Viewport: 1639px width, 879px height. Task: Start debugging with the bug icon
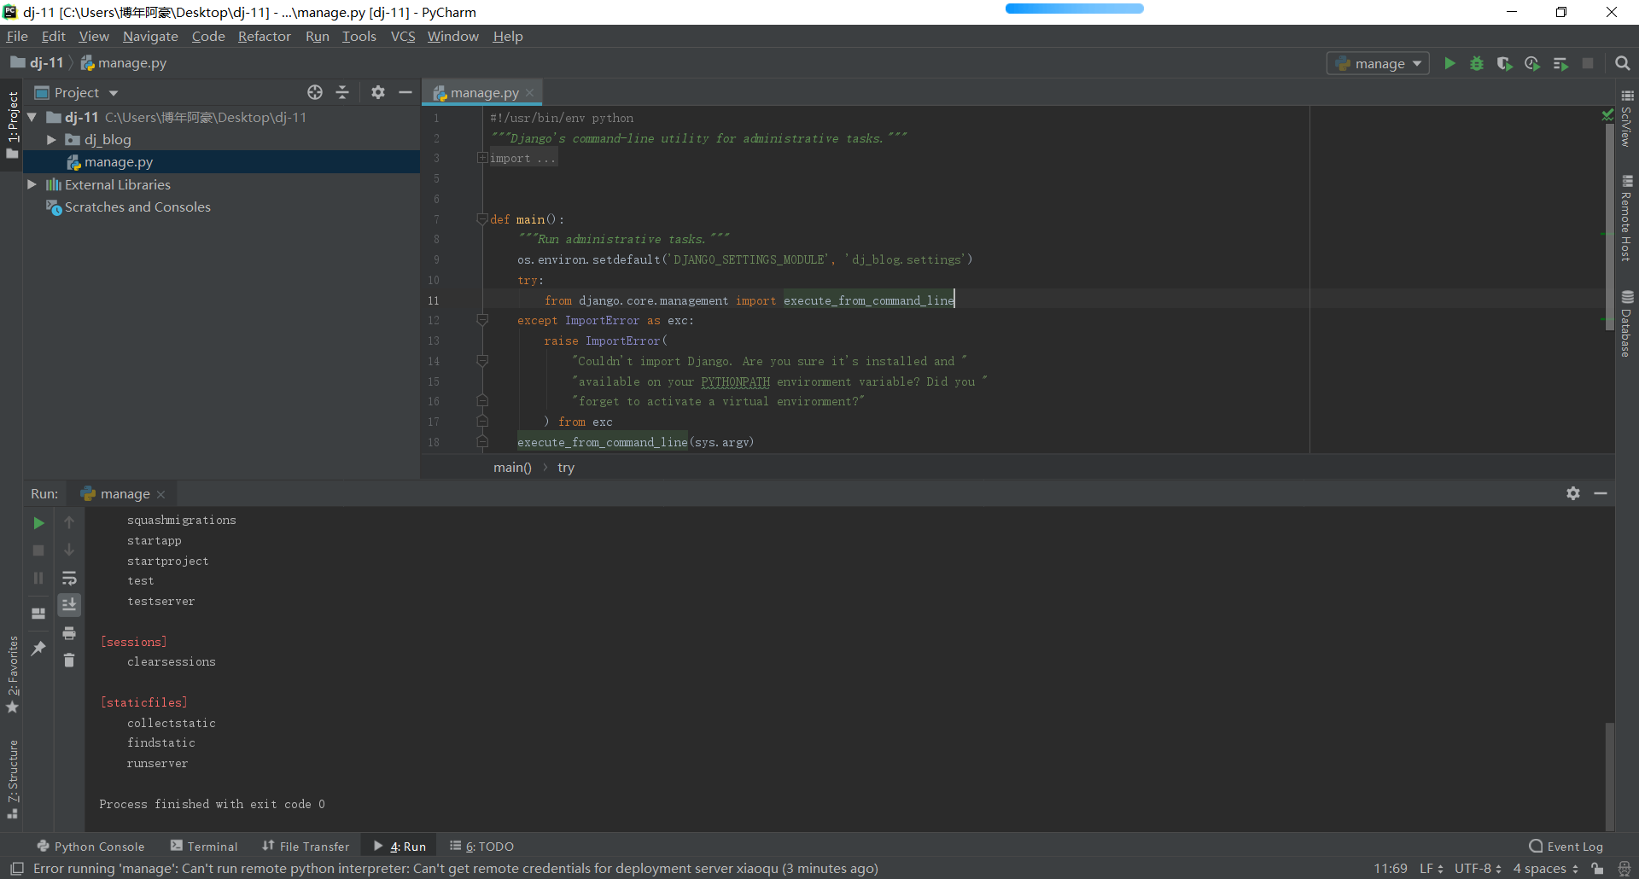click(x=1477, y=63)
